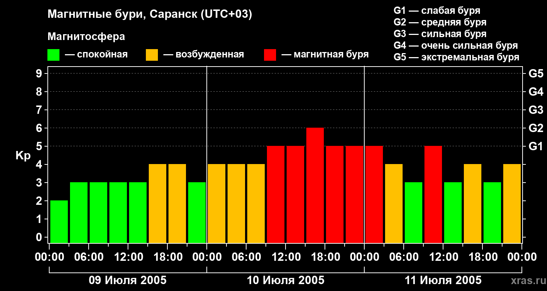Click the '12:00' tick label for 09 Июля
The width and height of the screenshot is (547, 291).
(x=128, y=257)
